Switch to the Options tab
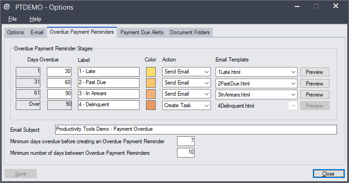The width and height of the screenshot is (349, 183). [15, 32]
